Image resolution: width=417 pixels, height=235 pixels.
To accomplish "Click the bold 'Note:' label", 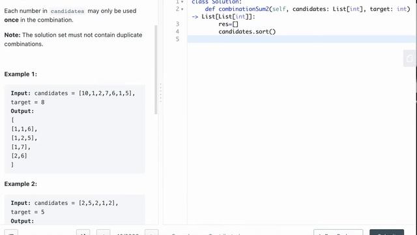I will click(x=12, y=35).
